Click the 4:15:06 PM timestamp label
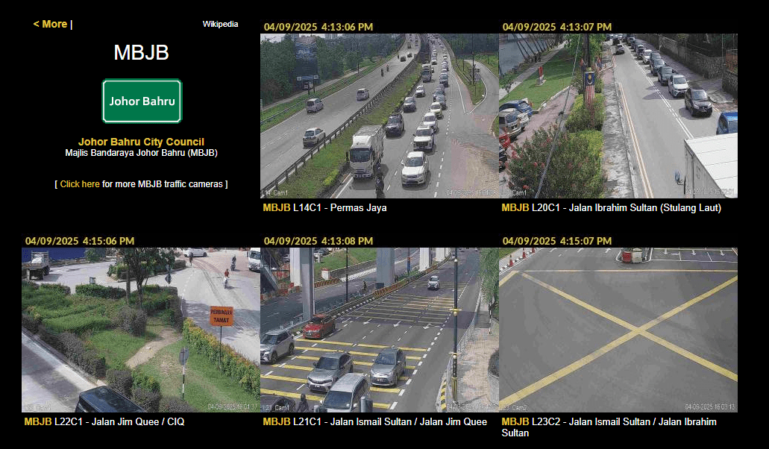769x449 pixels. (80, 241)
